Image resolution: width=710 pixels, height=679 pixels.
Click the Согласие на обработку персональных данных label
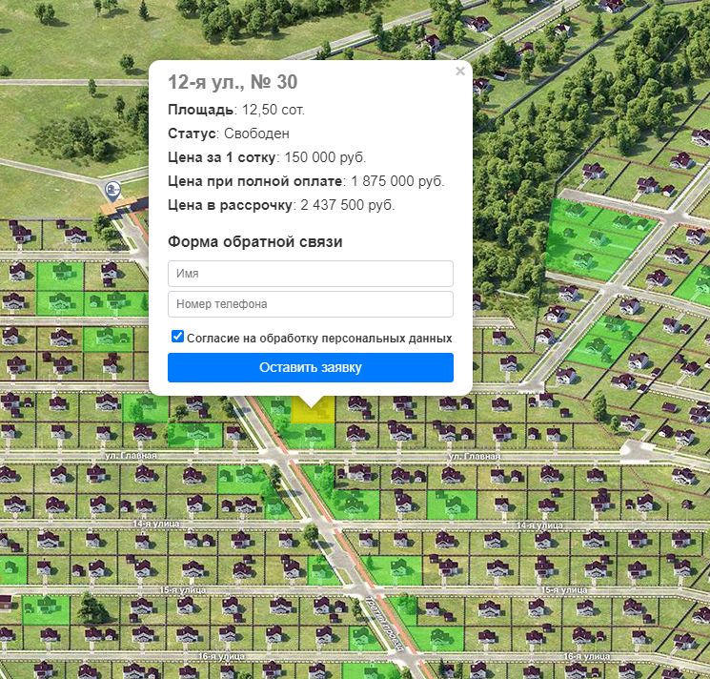pos(319,339)
